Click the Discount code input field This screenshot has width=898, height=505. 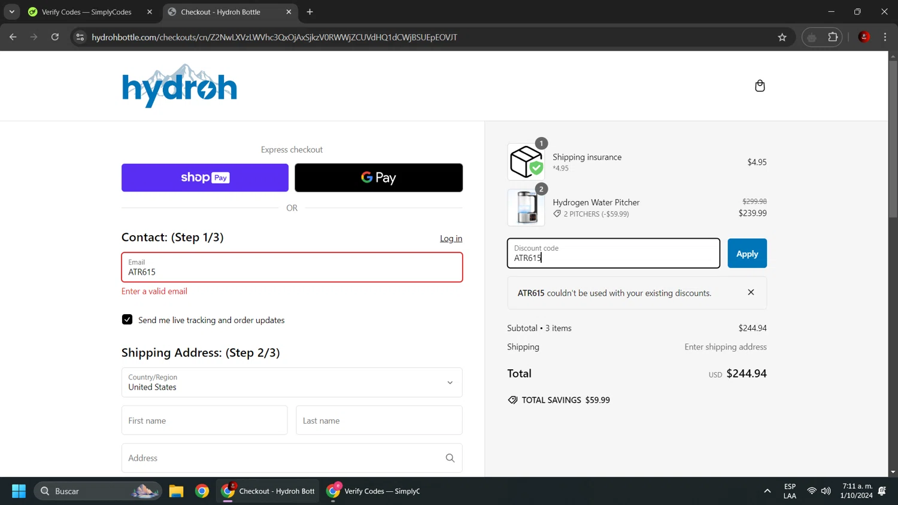click(614, 253)
